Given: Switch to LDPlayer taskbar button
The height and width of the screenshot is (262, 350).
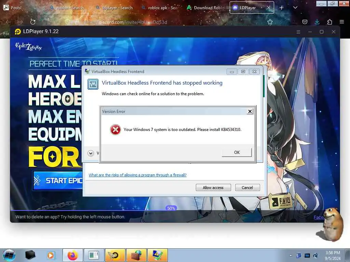Looking at the screenshot, I should pyautogui.click(x=115, y=255).
